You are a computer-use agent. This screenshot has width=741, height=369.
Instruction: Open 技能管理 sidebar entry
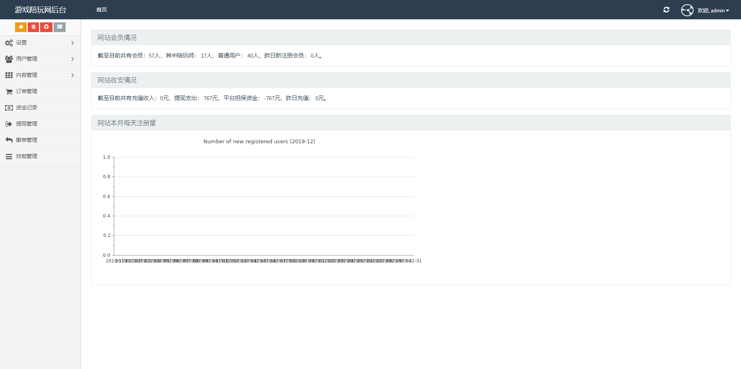pyautogui.click(x=40, y=156)
